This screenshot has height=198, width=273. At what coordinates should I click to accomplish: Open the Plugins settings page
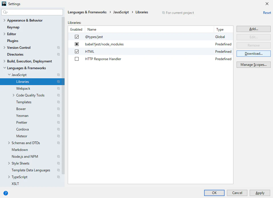[x=13, y=41]
